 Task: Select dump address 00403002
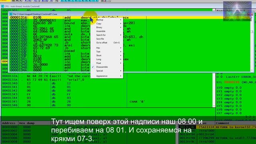coord(10,131)
